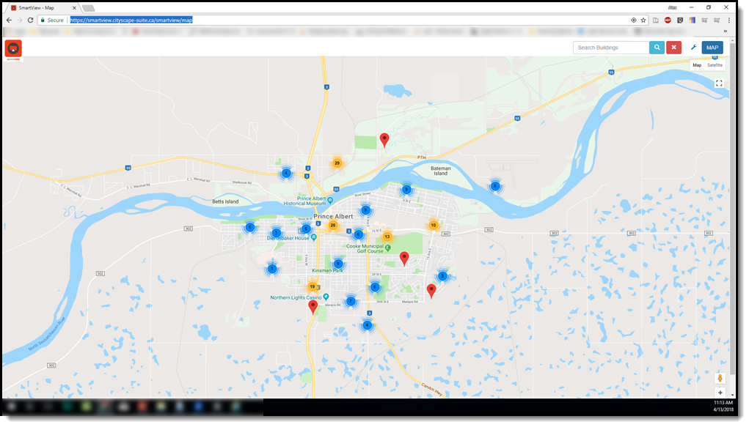Click blue cluster 4 on southern highway 3
The width and height of the screenshot is (749, 427).
367,325
